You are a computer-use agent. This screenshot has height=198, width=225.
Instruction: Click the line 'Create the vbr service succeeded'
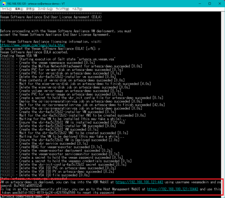[x=44, y=144]
